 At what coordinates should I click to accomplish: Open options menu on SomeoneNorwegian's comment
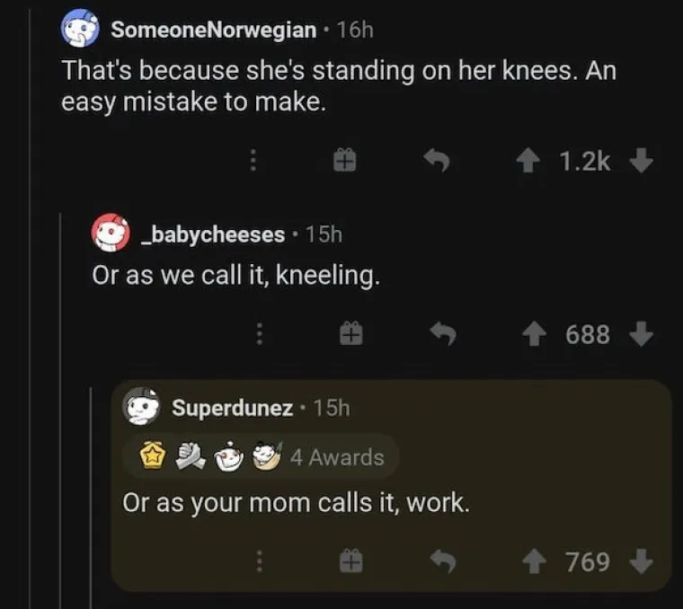coord(254,161)
